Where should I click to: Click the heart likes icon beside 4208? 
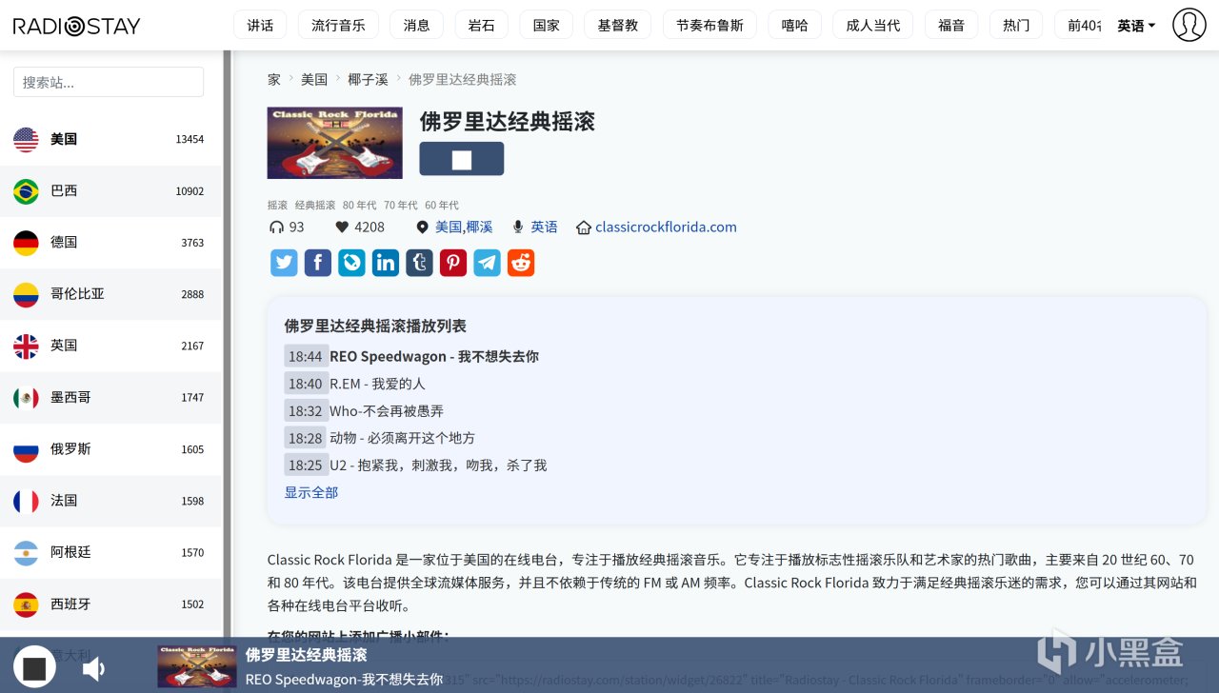coord(342,227)
